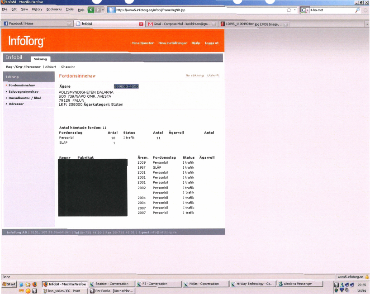Open Saluvagnsinnehav in the sidebar
Screen dimensions: 370x294
tap(24, 91)
